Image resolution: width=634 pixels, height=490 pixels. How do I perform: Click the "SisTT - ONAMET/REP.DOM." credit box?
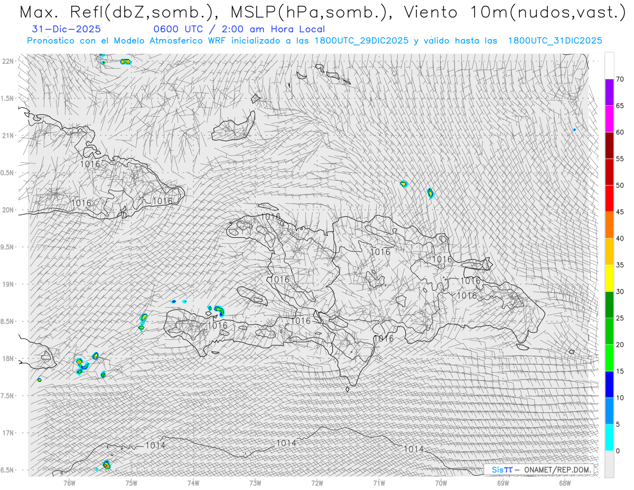[x=538, y=469]
